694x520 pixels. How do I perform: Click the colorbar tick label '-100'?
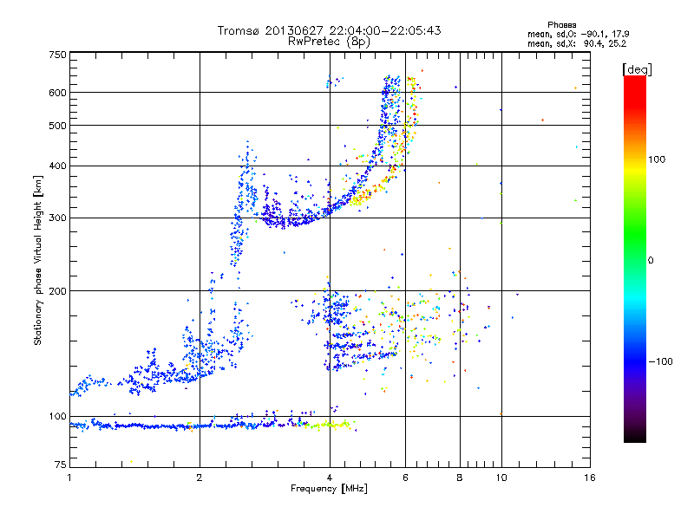660,361
